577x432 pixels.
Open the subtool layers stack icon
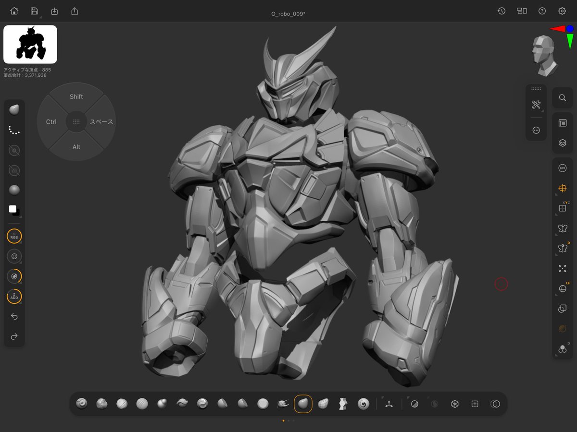563,143
